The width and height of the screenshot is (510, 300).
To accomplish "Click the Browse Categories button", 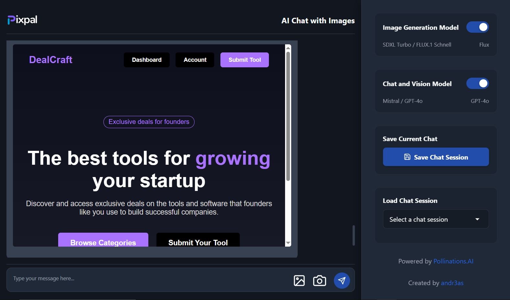I will click(x=103, y=240).
